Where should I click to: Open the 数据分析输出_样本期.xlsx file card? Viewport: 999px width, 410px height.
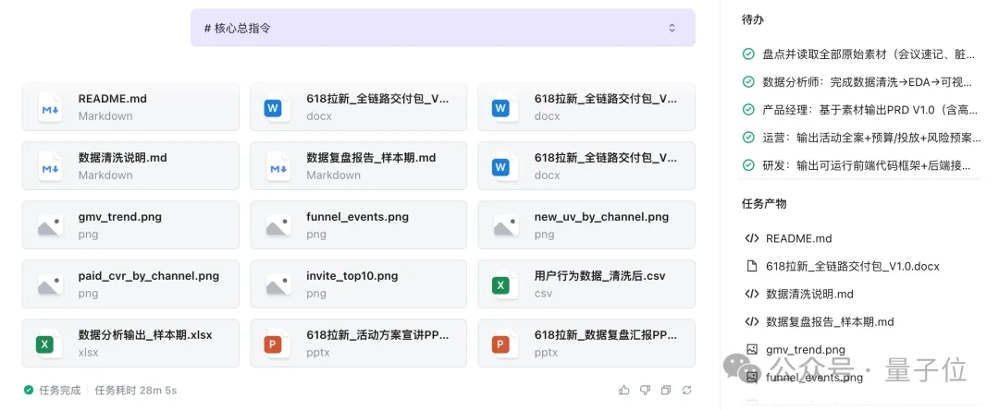130,344
